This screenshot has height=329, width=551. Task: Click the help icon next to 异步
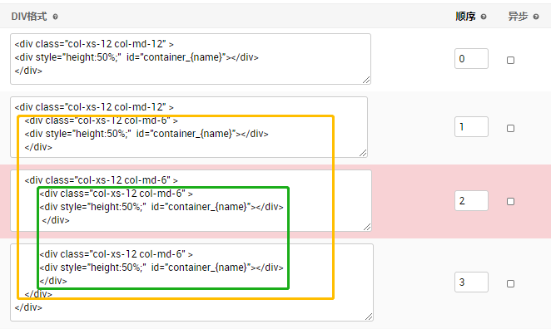tap(536, 17)
